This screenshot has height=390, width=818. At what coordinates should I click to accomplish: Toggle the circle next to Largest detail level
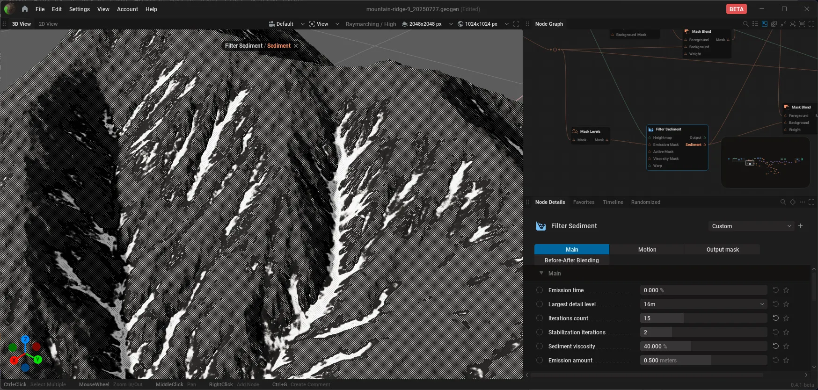(x=540, y=304)
